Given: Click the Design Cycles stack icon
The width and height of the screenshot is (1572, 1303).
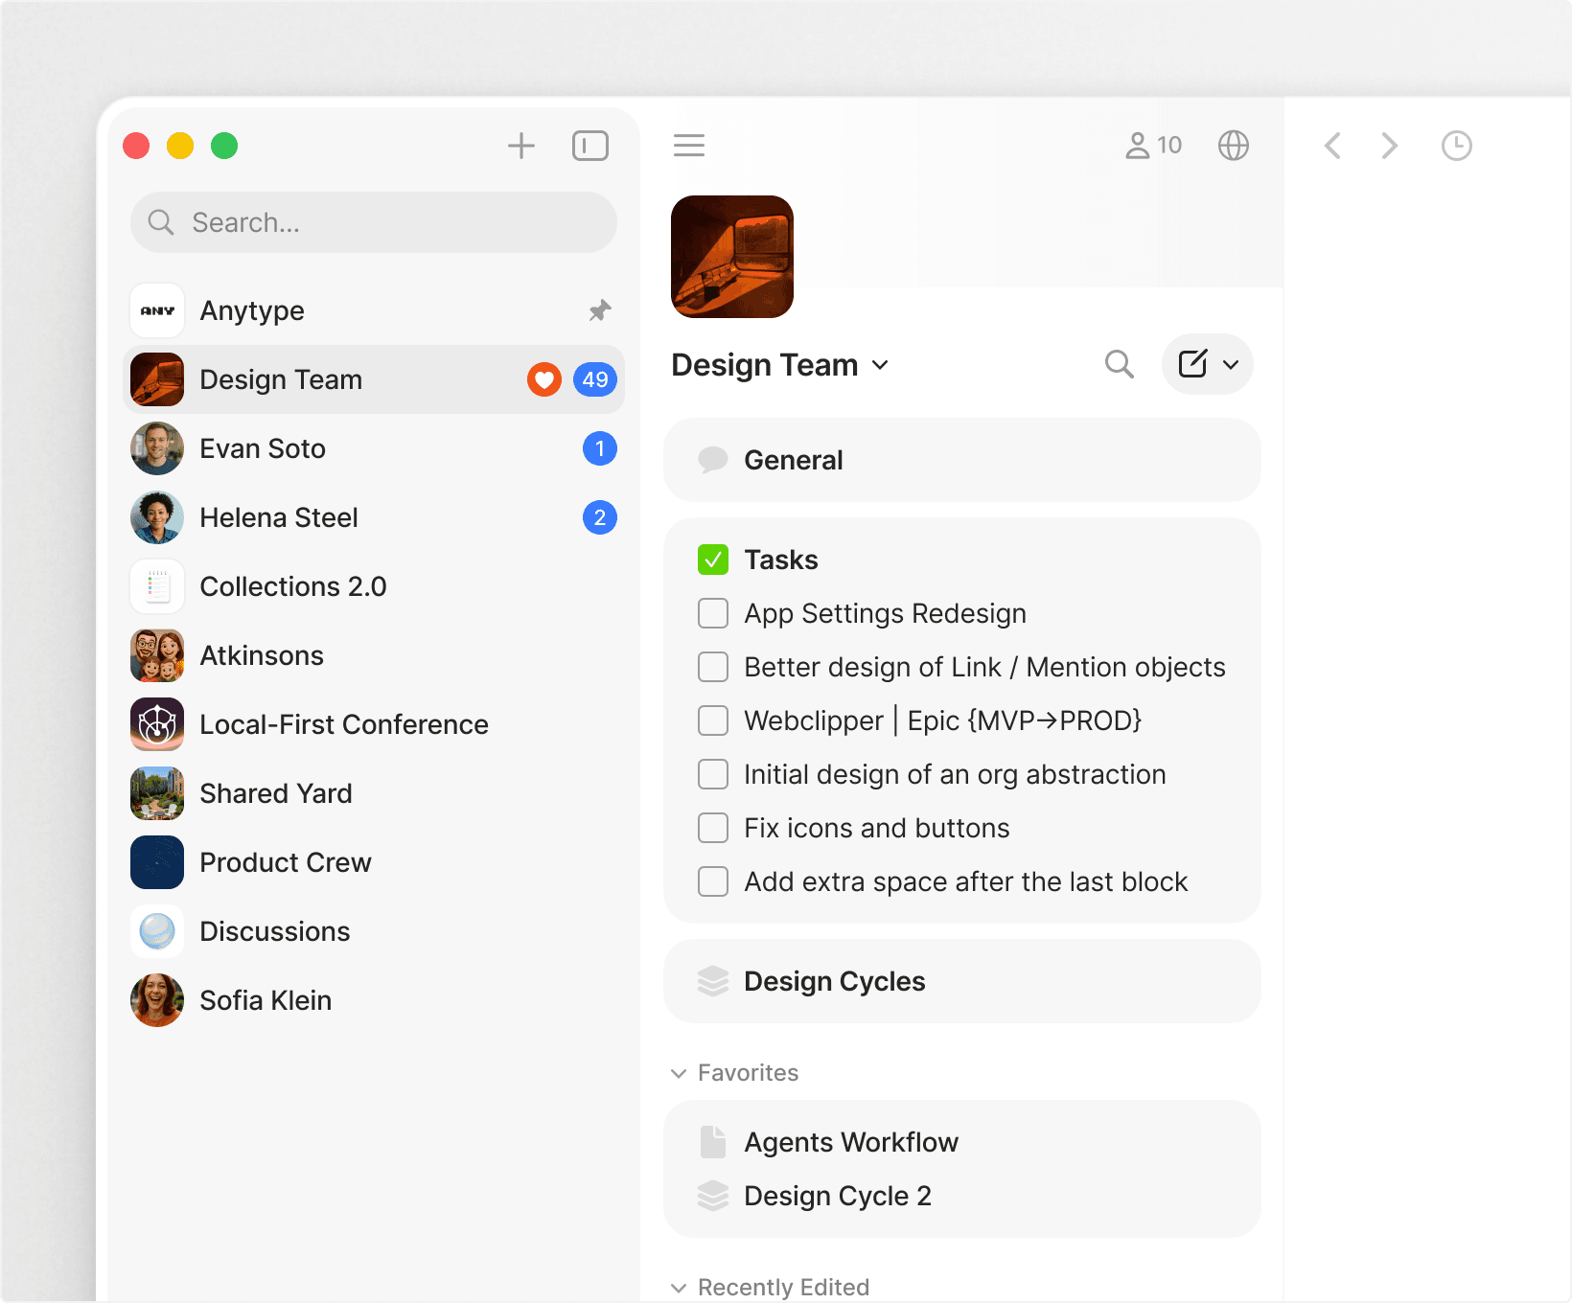Looking at the screenshot, I should (x=713, y=981).
